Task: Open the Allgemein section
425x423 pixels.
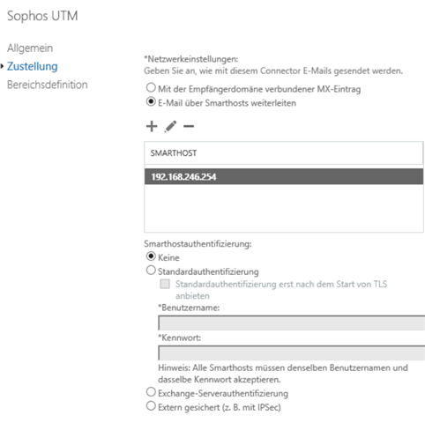Action: coord(30,48)
